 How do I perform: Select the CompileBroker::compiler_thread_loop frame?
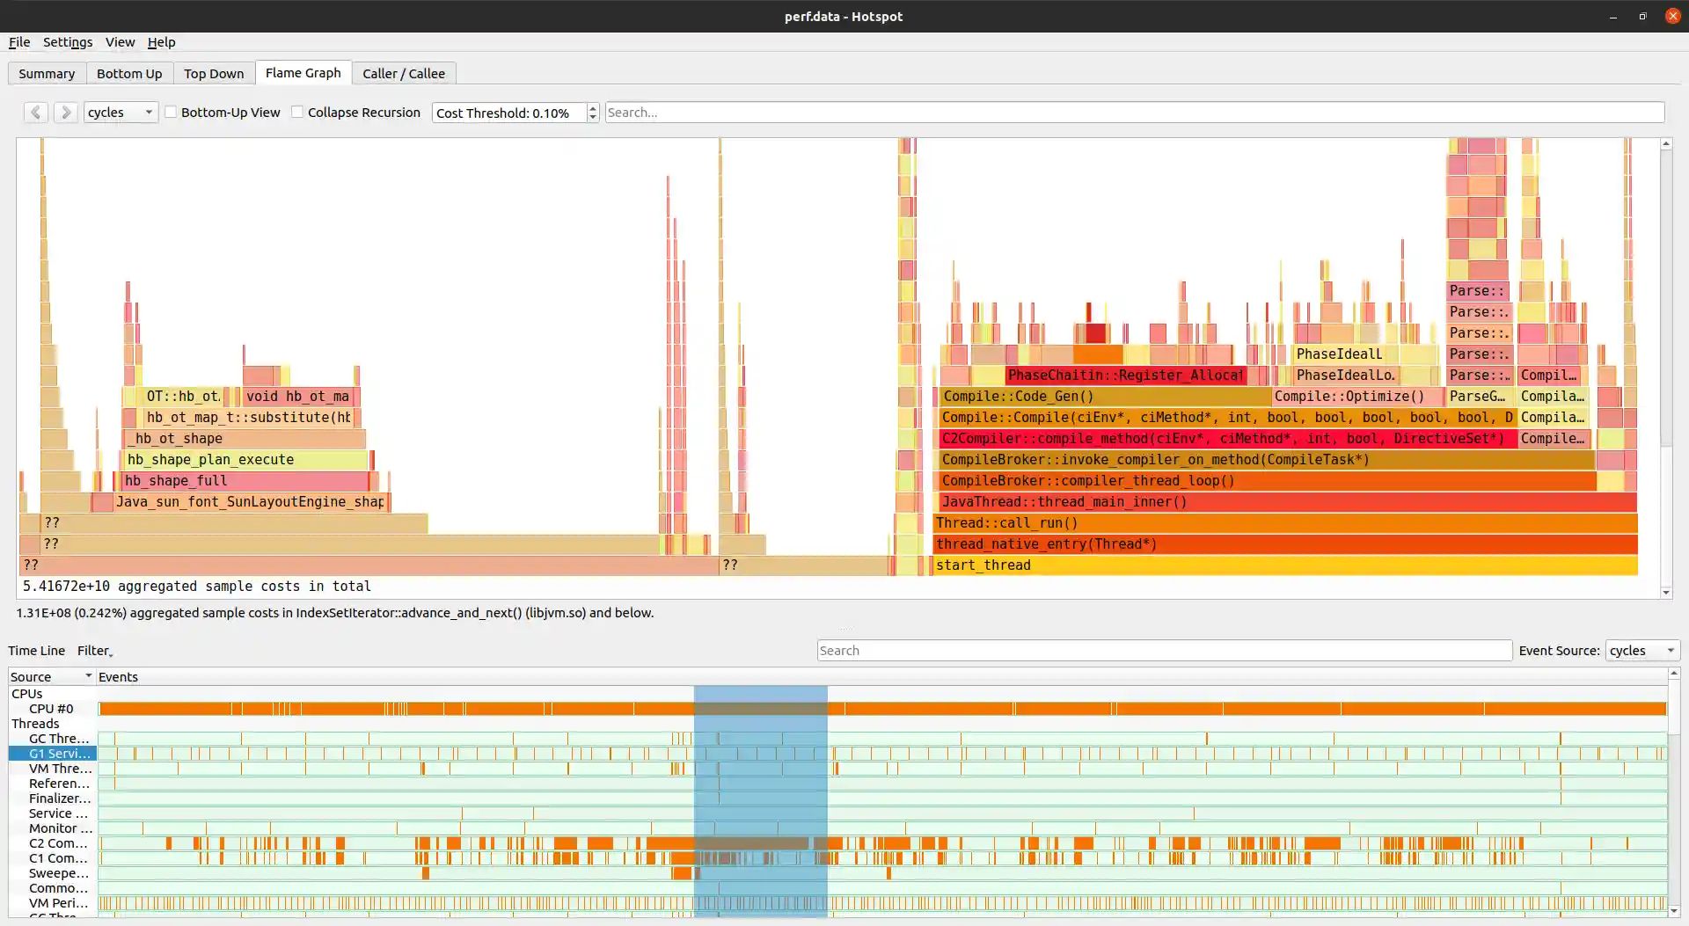(1091, 480)
